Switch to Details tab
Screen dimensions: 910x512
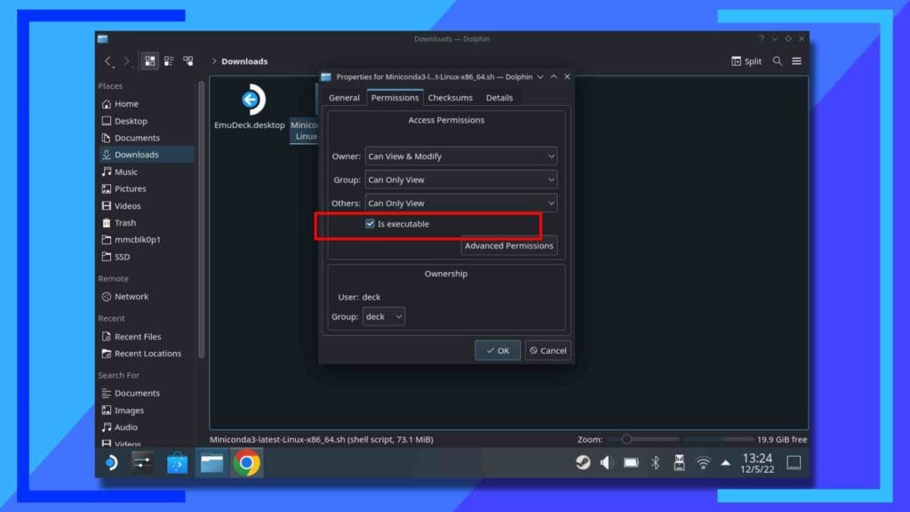click(x=499, y=98)
